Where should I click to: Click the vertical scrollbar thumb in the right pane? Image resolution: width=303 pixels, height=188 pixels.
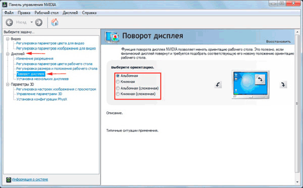point(297,104)
